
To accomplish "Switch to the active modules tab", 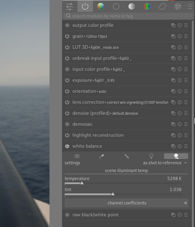I will pyautogui.click(x=85, y=6).
